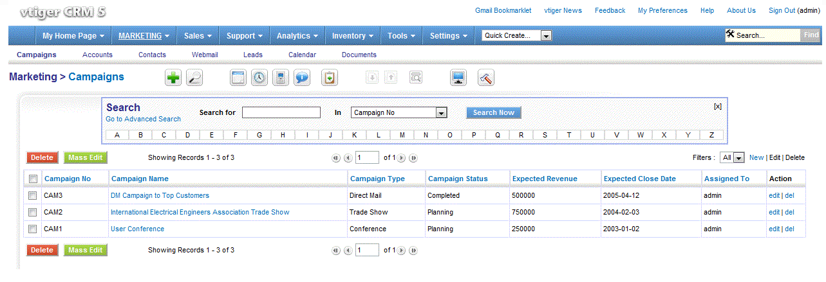The width and height of the screenshot is (826, 282).
Task: Switch to the Leads tab
Action: (252, 55)
